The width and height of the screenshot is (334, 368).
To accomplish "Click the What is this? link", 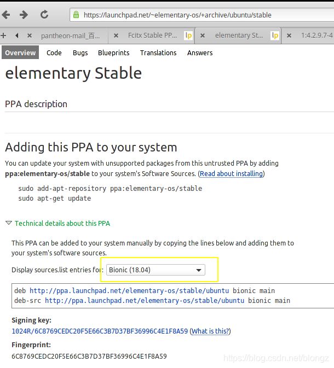I will coord(210,331).
